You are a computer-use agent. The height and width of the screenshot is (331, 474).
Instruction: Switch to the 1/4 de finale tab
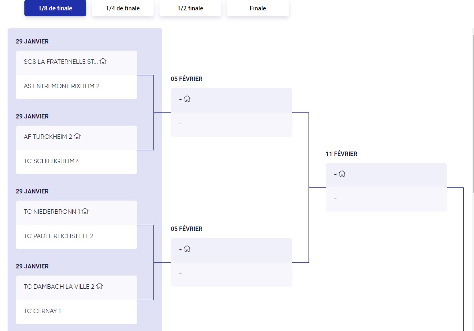[123, 8]
